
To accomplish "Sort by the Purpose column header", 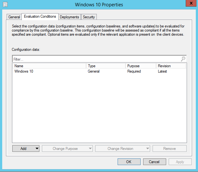I will 141,66.
